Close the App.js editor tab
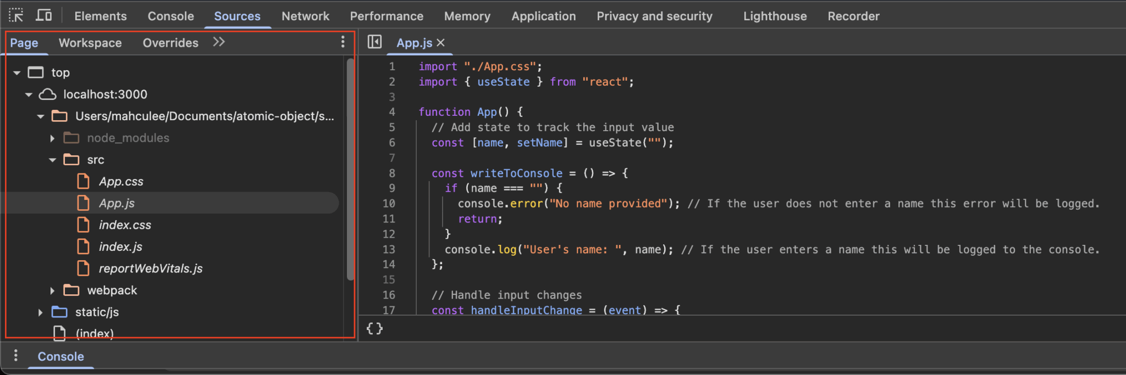This screenshot has width=1126, height=375. click(440, 42)
